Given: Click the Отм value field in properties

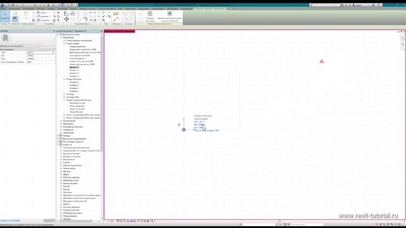Looking at the screenshot, I should point(41,59).
